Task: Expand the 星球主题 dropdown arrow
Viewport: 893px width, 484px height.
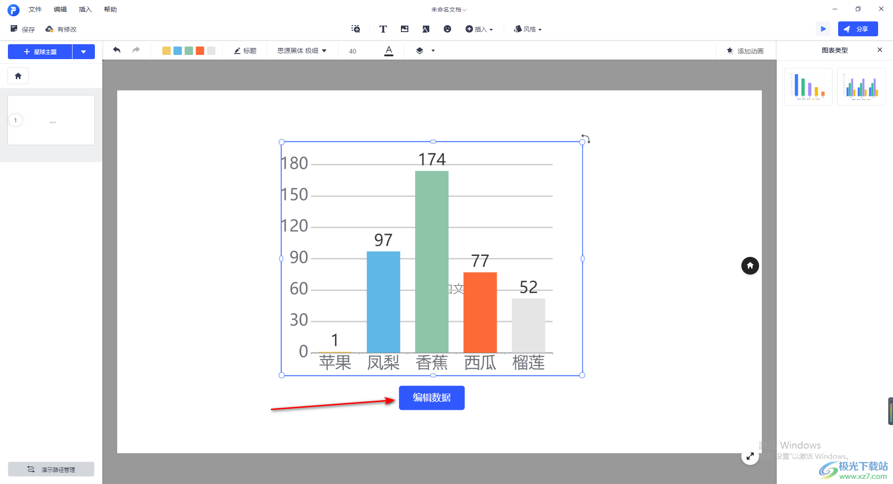Action: (x=84, y=52)
